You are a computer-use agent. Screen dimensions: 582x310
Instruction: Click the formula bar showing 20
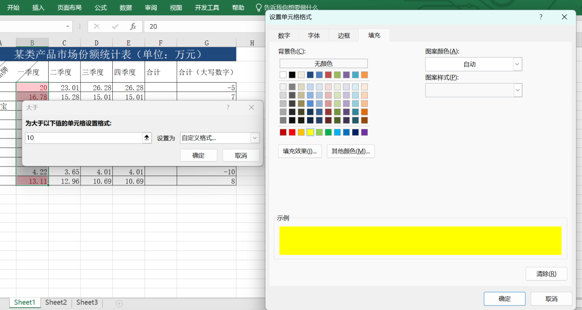click(x=204, y=26)
